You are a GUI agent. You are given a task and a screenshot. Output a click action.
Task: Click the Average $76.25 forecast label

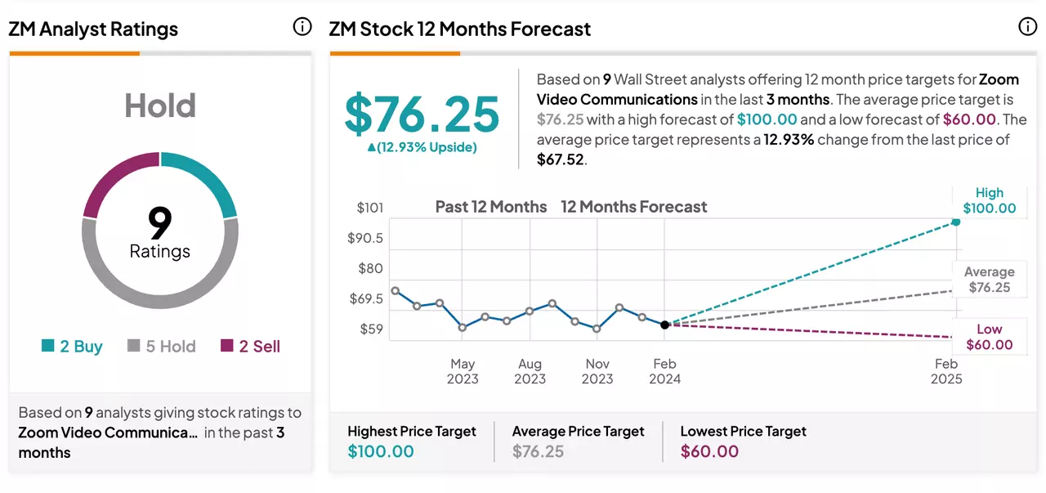click(x=989, y=280)
